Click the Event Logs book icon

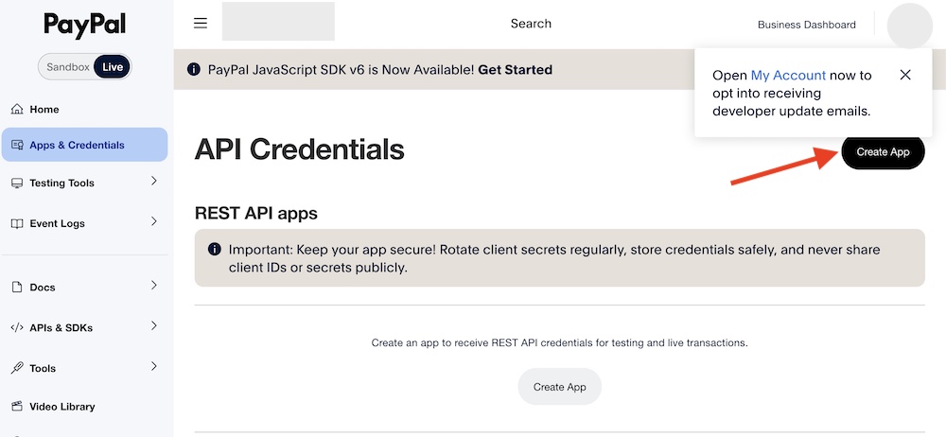tap(17, 224)
